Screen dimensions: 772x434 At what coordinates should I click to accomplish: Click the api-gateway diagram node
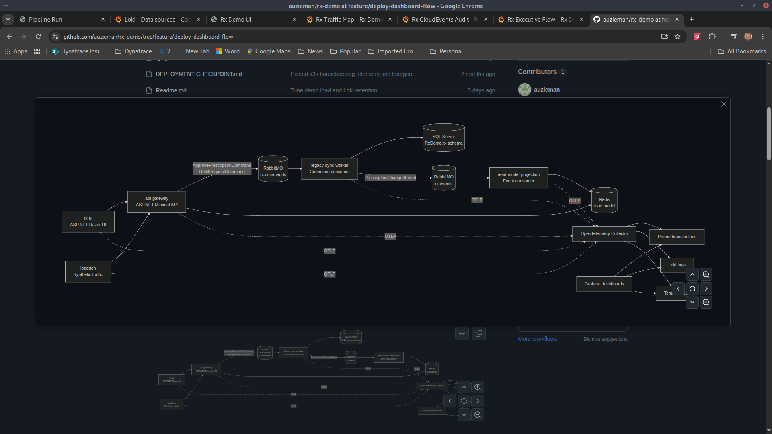tap(157, 201)
